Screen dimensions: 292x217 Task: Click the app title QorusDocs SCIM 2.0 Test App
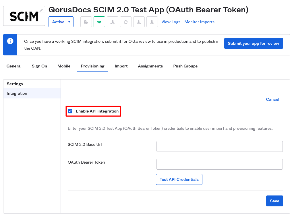[x=148, y=10]
